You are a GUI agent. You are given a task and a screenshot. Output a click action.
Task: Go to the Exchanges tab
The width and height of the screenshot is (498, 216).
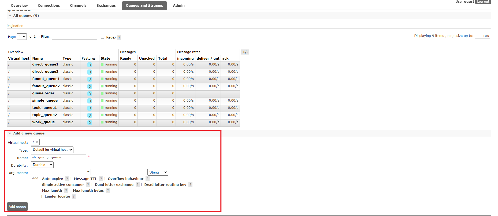click(x=106, y=5)
